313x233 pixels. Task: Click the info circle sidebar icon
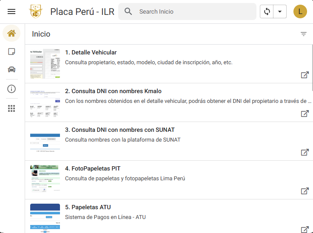click(11, 89)
